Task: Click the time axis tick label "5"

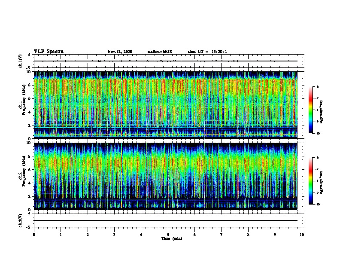Action: [x=168, y=235]
